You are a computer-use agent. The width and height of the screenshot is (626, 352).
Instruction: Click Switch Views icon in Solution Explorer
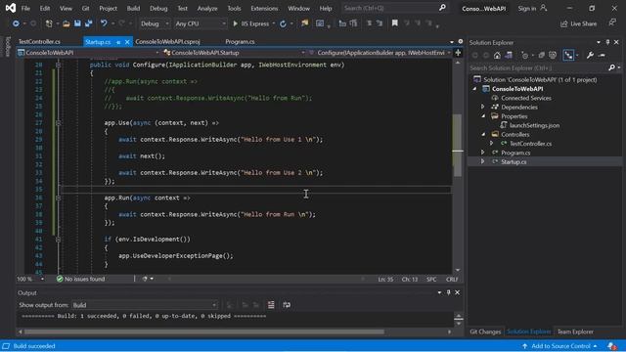(x=509, y=55)
